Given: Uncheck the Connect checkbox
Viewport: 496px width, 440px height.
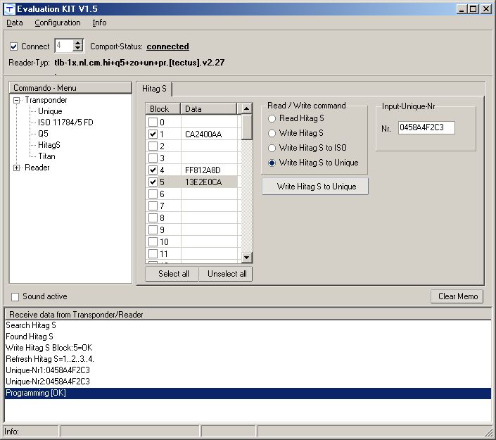Looking at the screenshot, I should pyautogui.click(x=13, y=46).
